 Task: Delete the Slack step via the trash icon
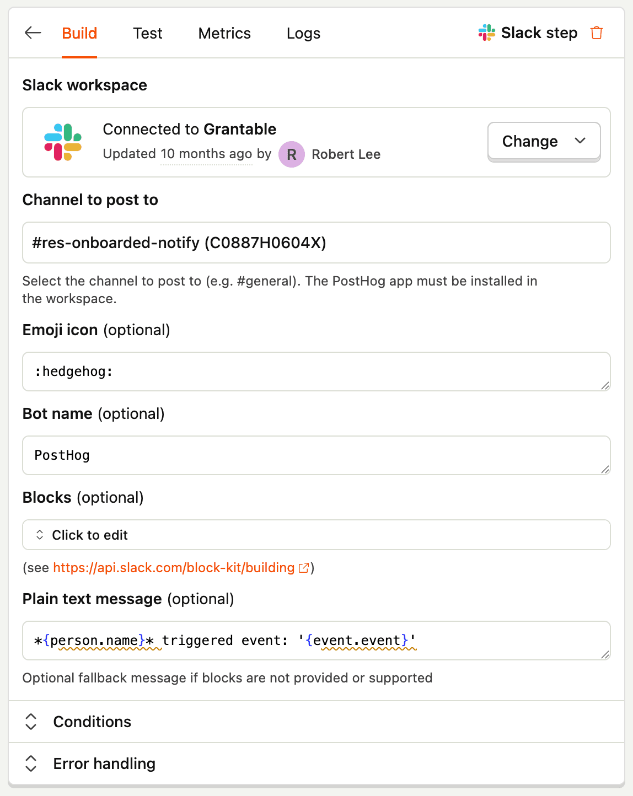597,33
